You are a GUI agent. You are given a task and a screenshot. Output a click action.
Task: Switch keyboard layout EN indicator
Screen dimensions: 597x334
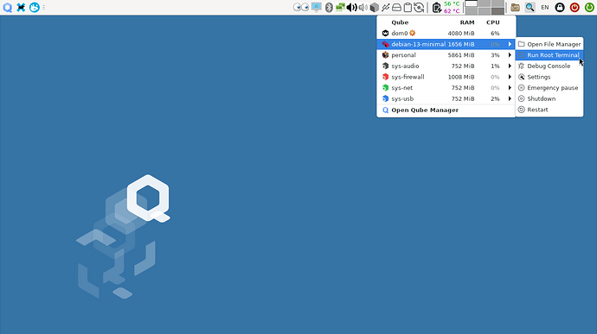545,7
